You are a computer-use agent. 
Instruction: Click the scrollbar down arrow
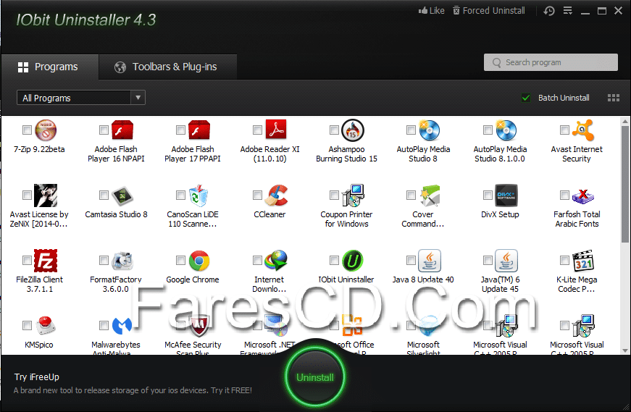point(625,350)
